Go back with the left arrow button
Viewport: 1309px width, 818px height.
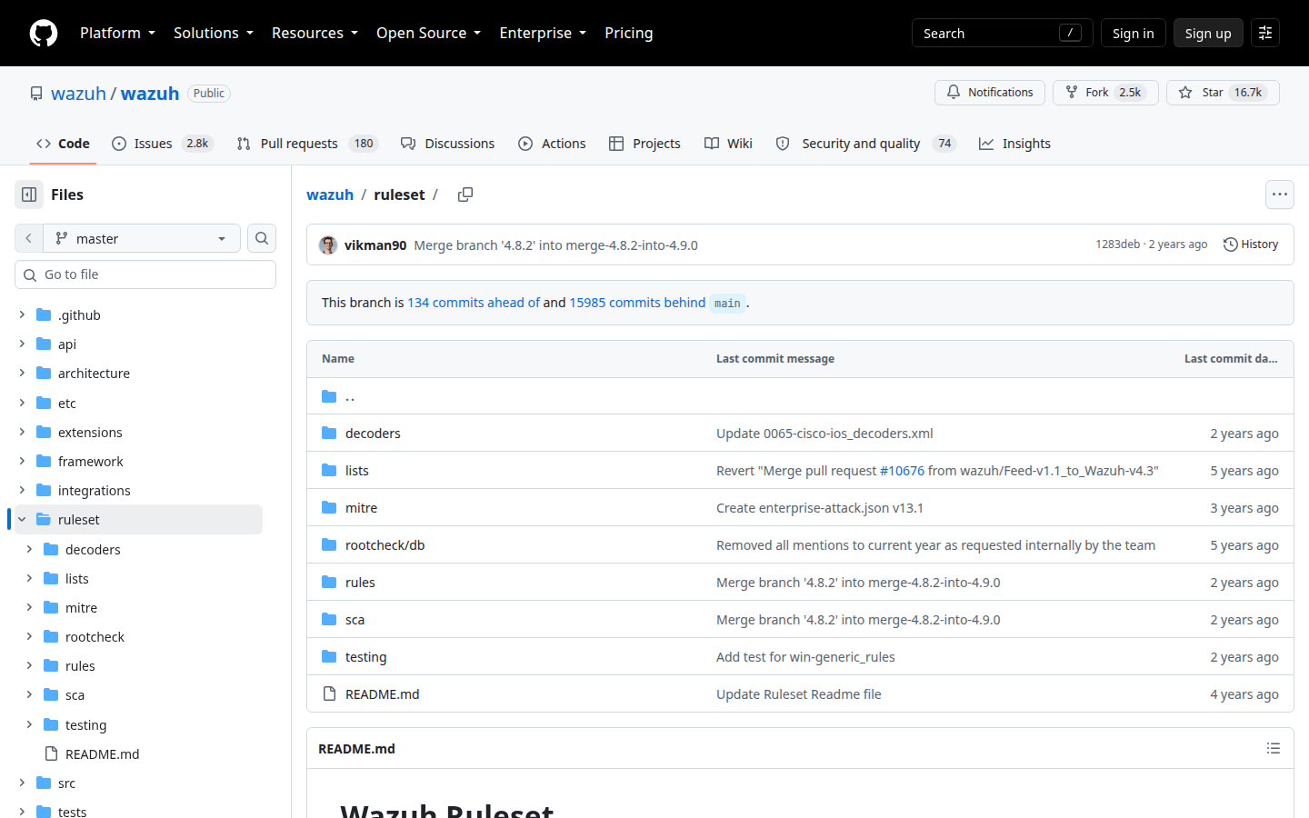(x=29, y=238)
